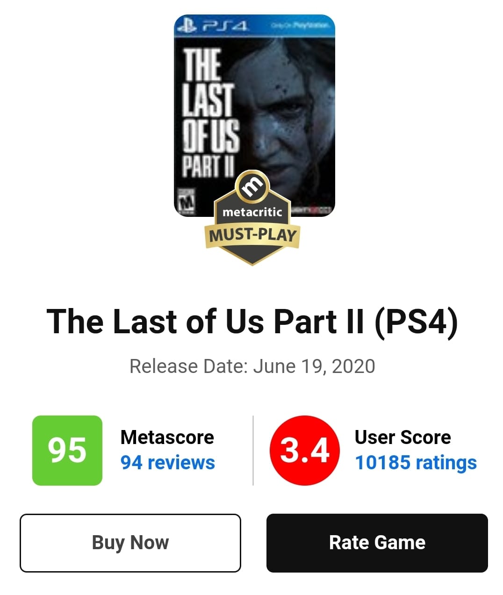Open the game cover art thumbnail
This screenshot has height=595, width=503.
pos(254,116)
